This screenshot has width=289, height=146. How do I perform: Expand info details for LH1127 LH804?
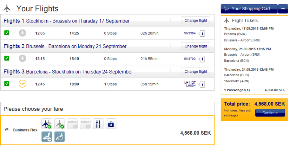pos(203,84)
